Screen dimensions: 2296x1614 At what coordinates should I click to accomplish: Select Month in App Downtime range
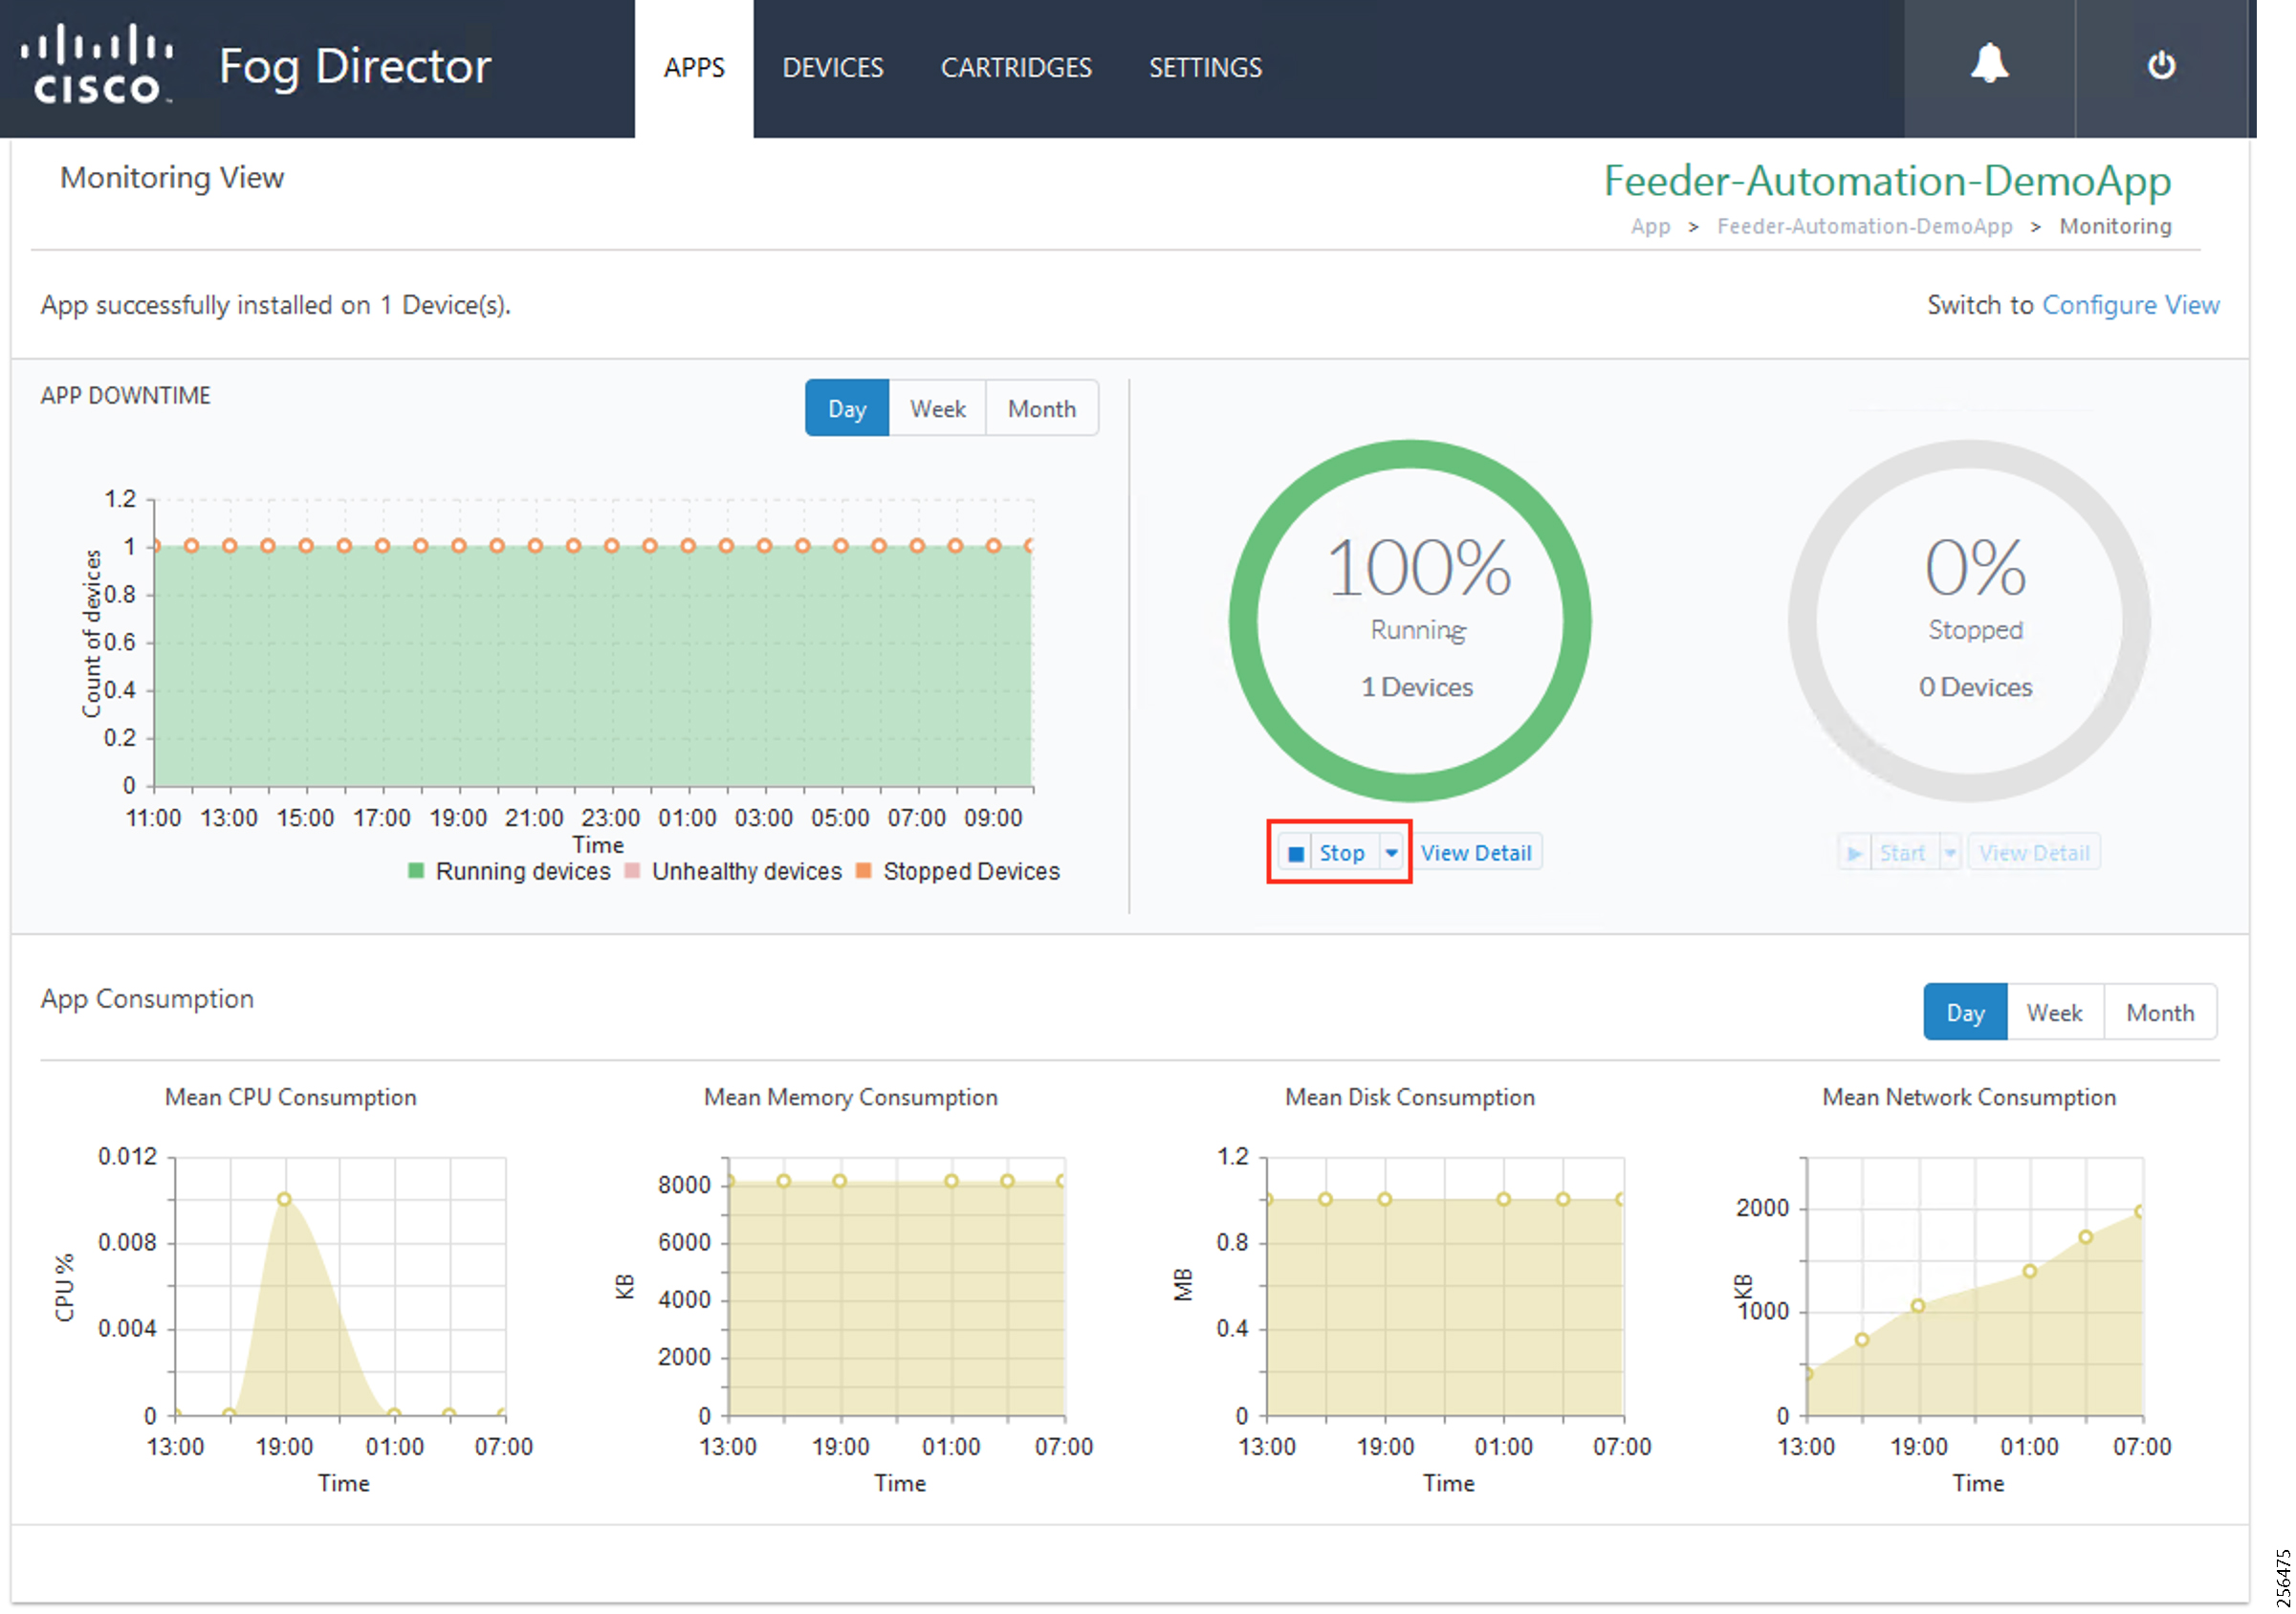click(x=1042, y=408)
